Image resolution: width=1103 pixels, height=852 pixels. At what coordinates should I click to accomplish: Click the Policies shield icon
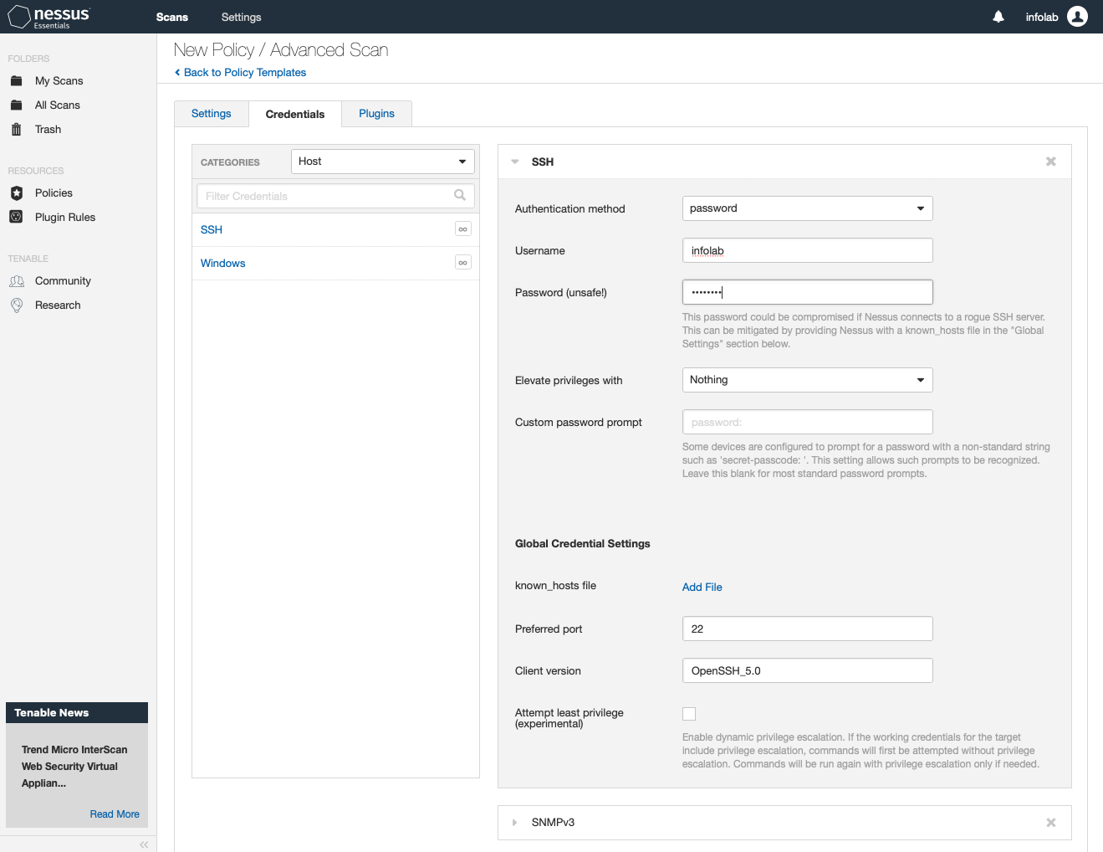tap(16, 193)
